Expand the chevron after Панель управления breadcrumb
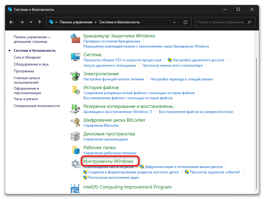The height and width of the screenshot is (199, 264). (96, 22)
